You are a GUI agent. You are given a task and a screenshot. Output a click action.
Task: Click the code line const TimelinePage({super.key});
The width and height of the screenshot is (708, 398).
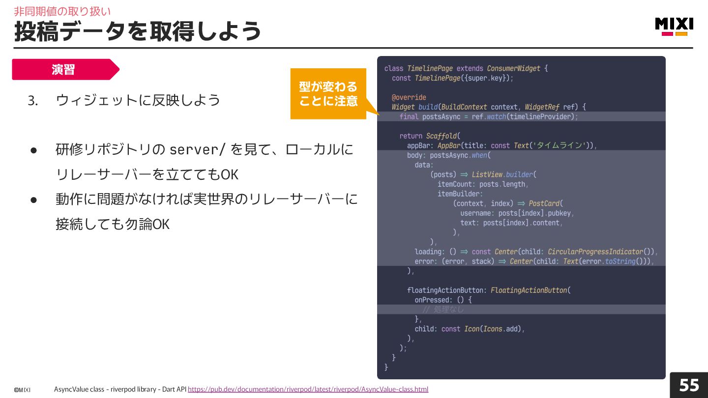[452, 78]
